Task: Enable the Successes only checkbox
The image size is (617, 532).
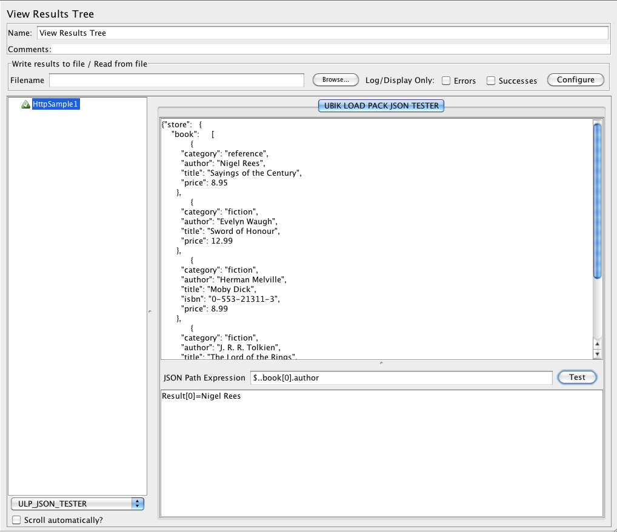Action: pyautogui.click(x=492, y=81)
